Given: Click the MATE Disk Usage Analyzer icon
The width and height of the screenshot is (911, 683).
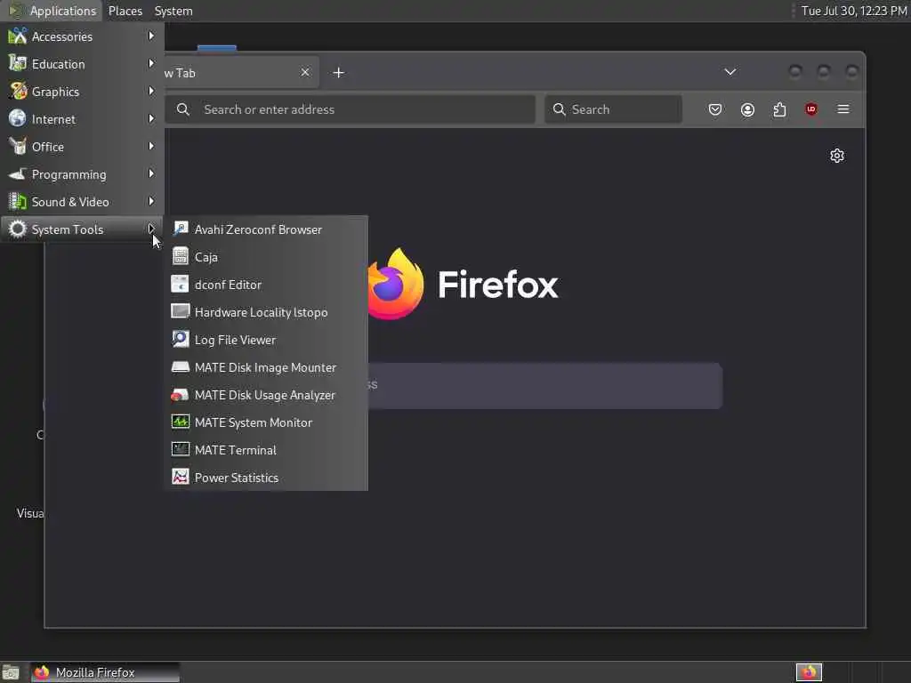Looking at the screenshot, I should (180, 395).
